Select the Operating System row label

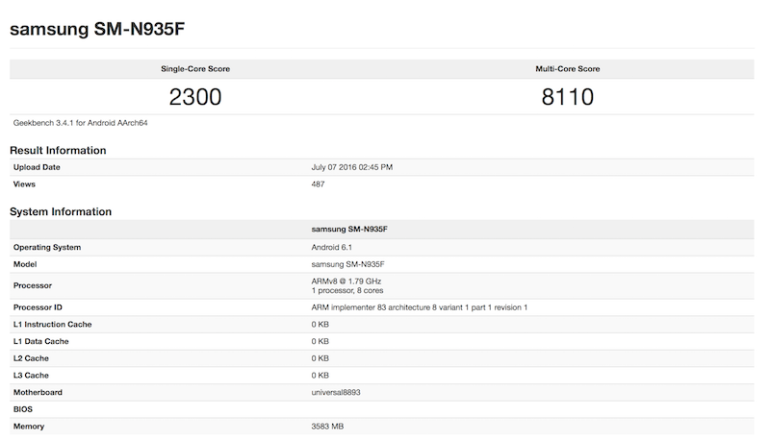46,247
